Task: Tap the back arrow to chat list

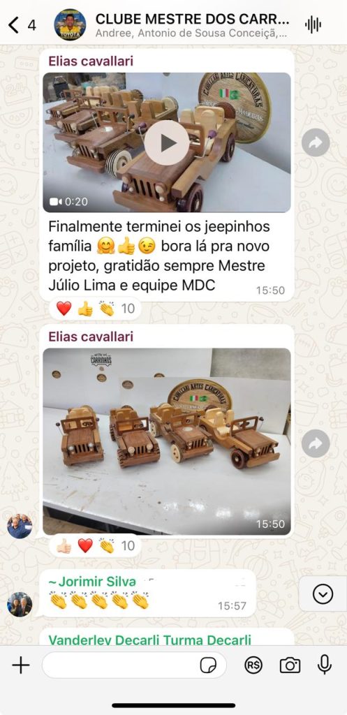Action: click(14, 25)
